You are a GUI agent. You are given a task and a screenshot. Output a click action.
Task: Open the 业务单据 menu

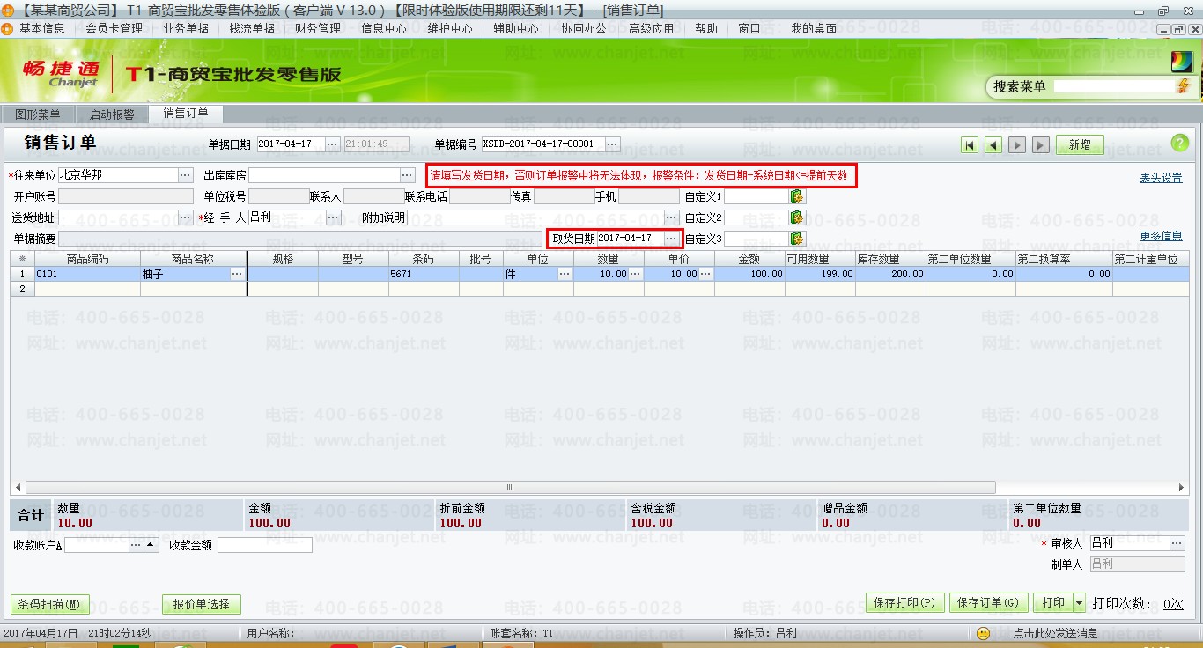186,28
